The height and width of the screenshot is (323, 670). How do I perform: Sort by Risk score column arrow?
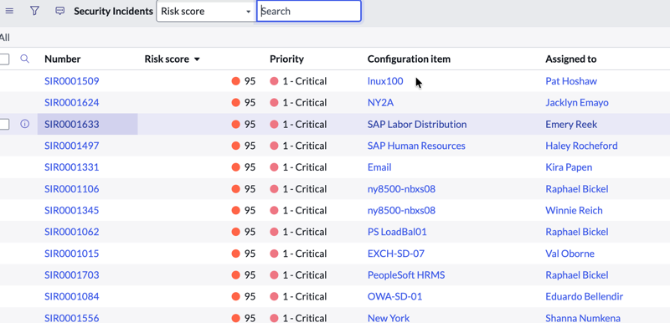(x=197, y=59)
